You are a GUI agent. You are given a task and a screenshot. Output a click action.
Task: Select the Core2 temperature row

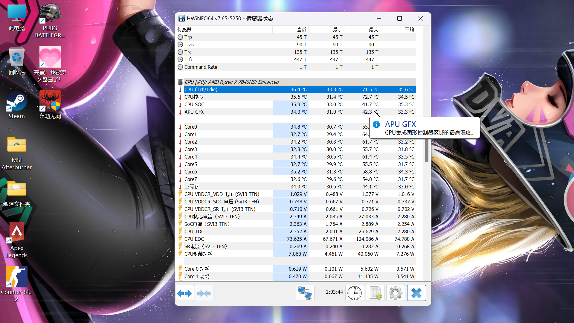(296, 142)
